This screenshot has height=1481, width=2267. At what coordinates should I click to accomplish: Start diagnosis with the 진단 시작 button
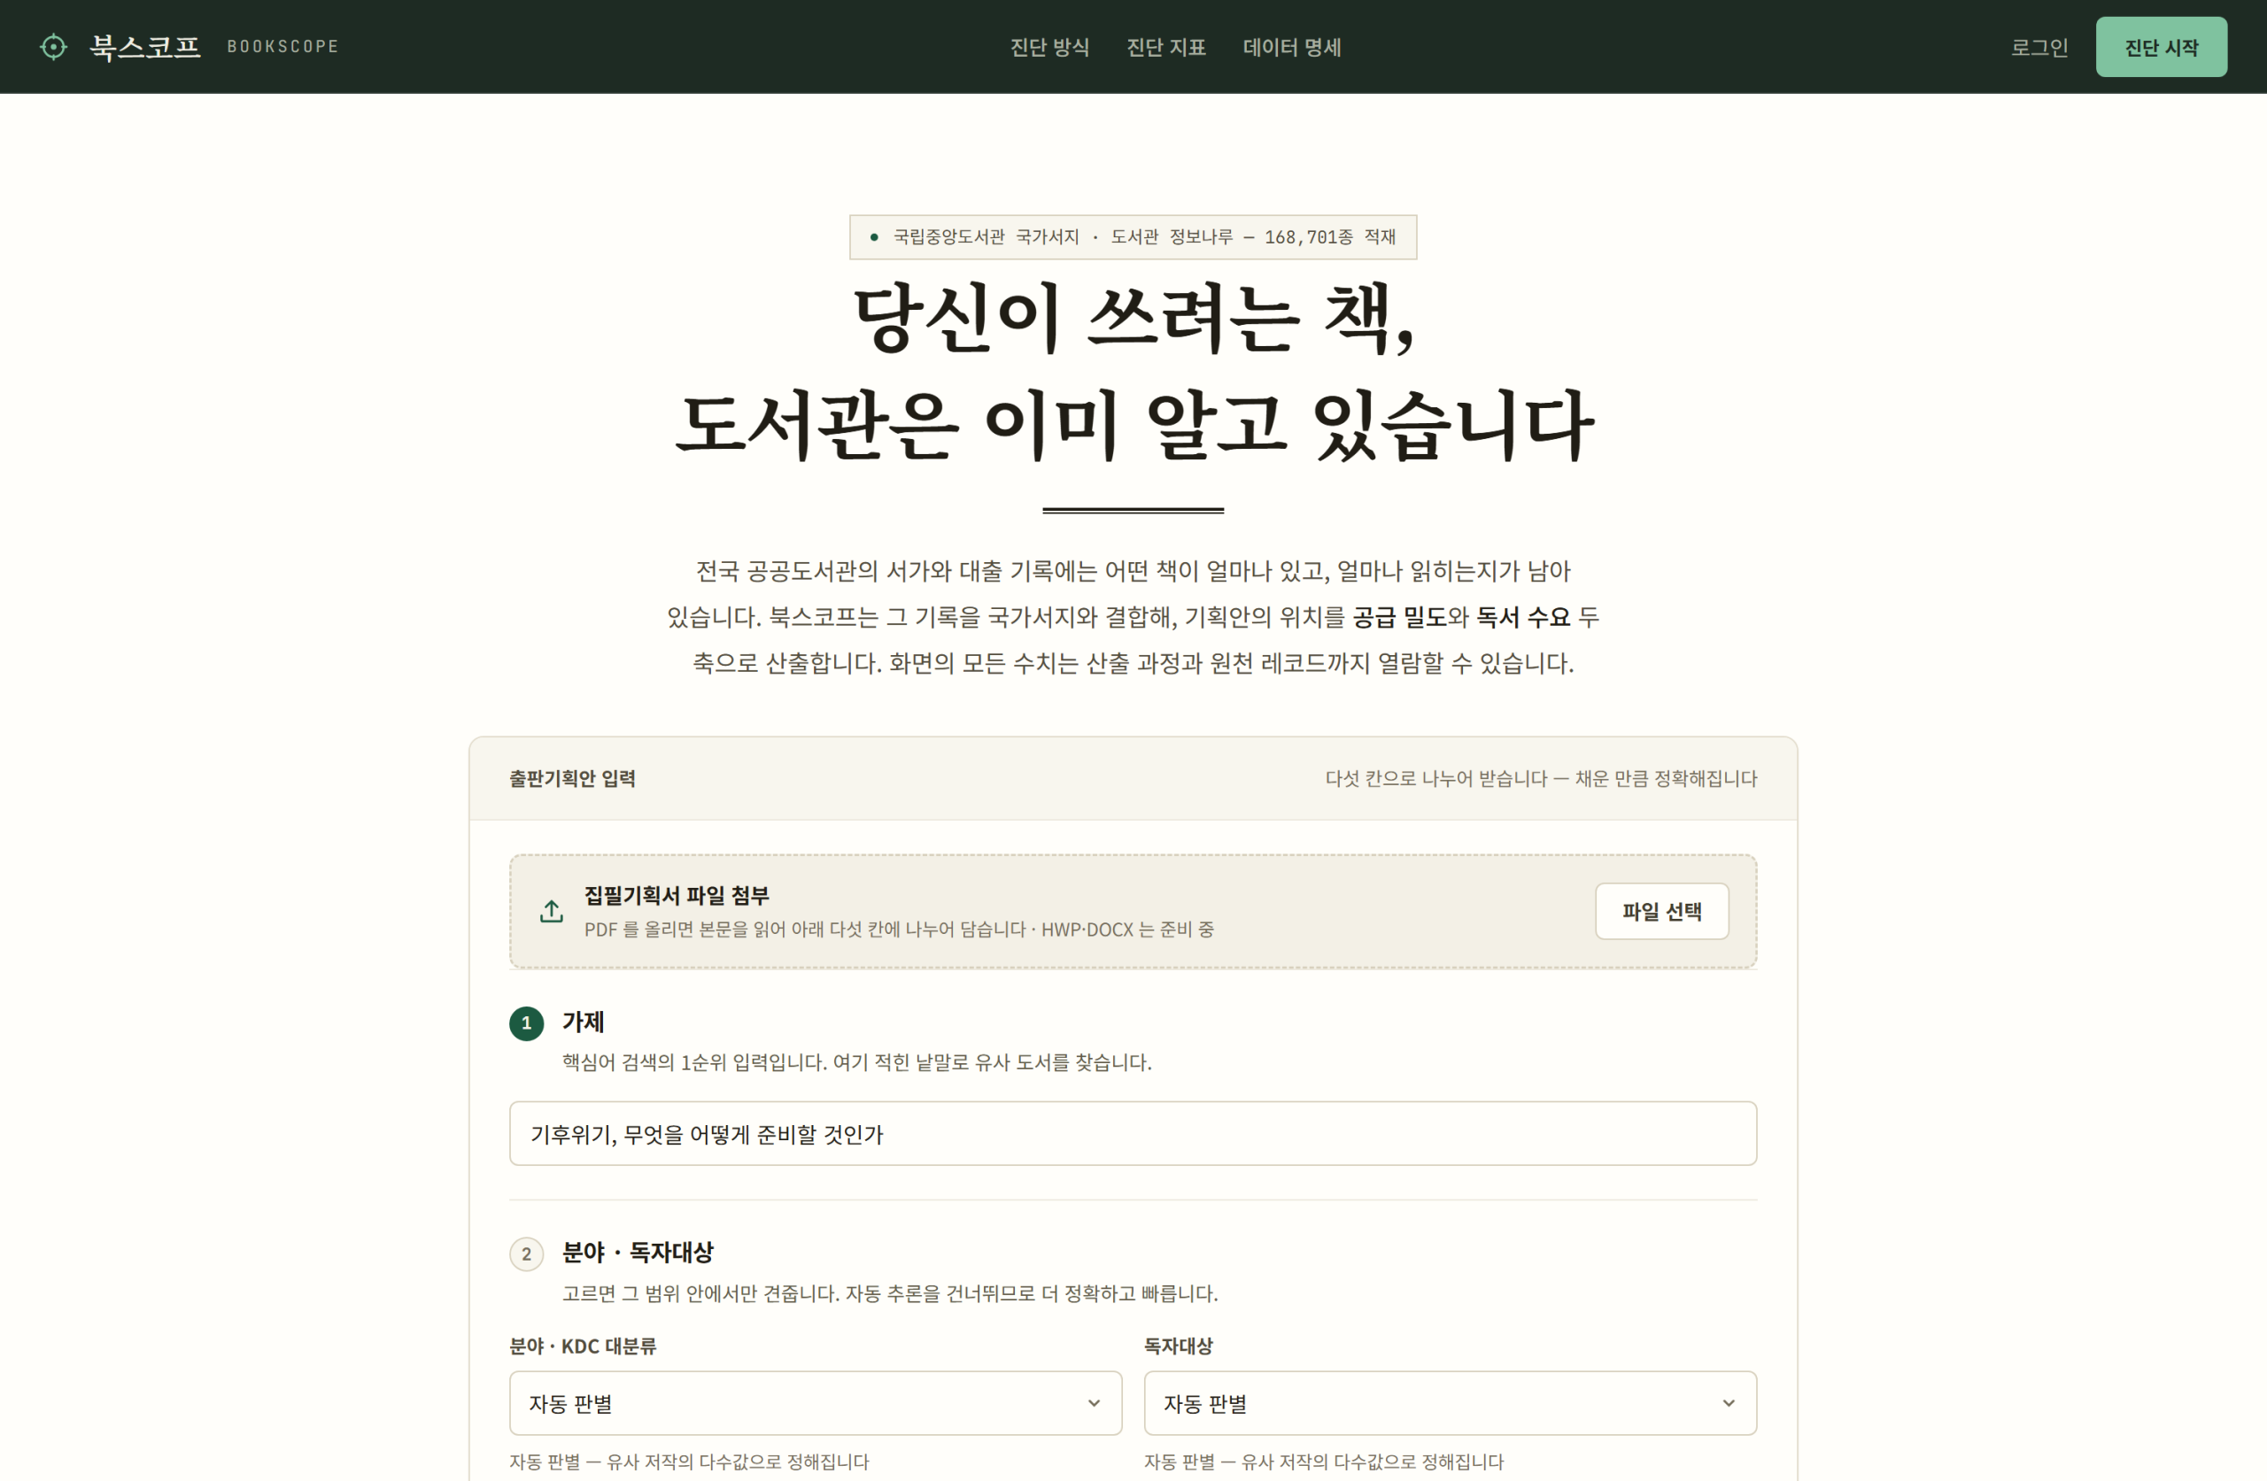[2161, 47]
